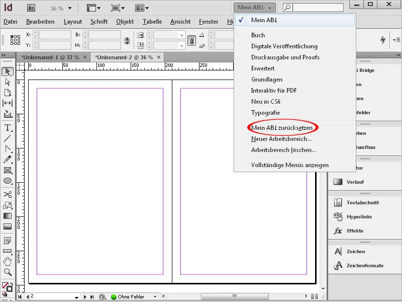Select the Free Transform tool
Image resolution: width=402 pixels, height=302 pixels.
[8, 205]
